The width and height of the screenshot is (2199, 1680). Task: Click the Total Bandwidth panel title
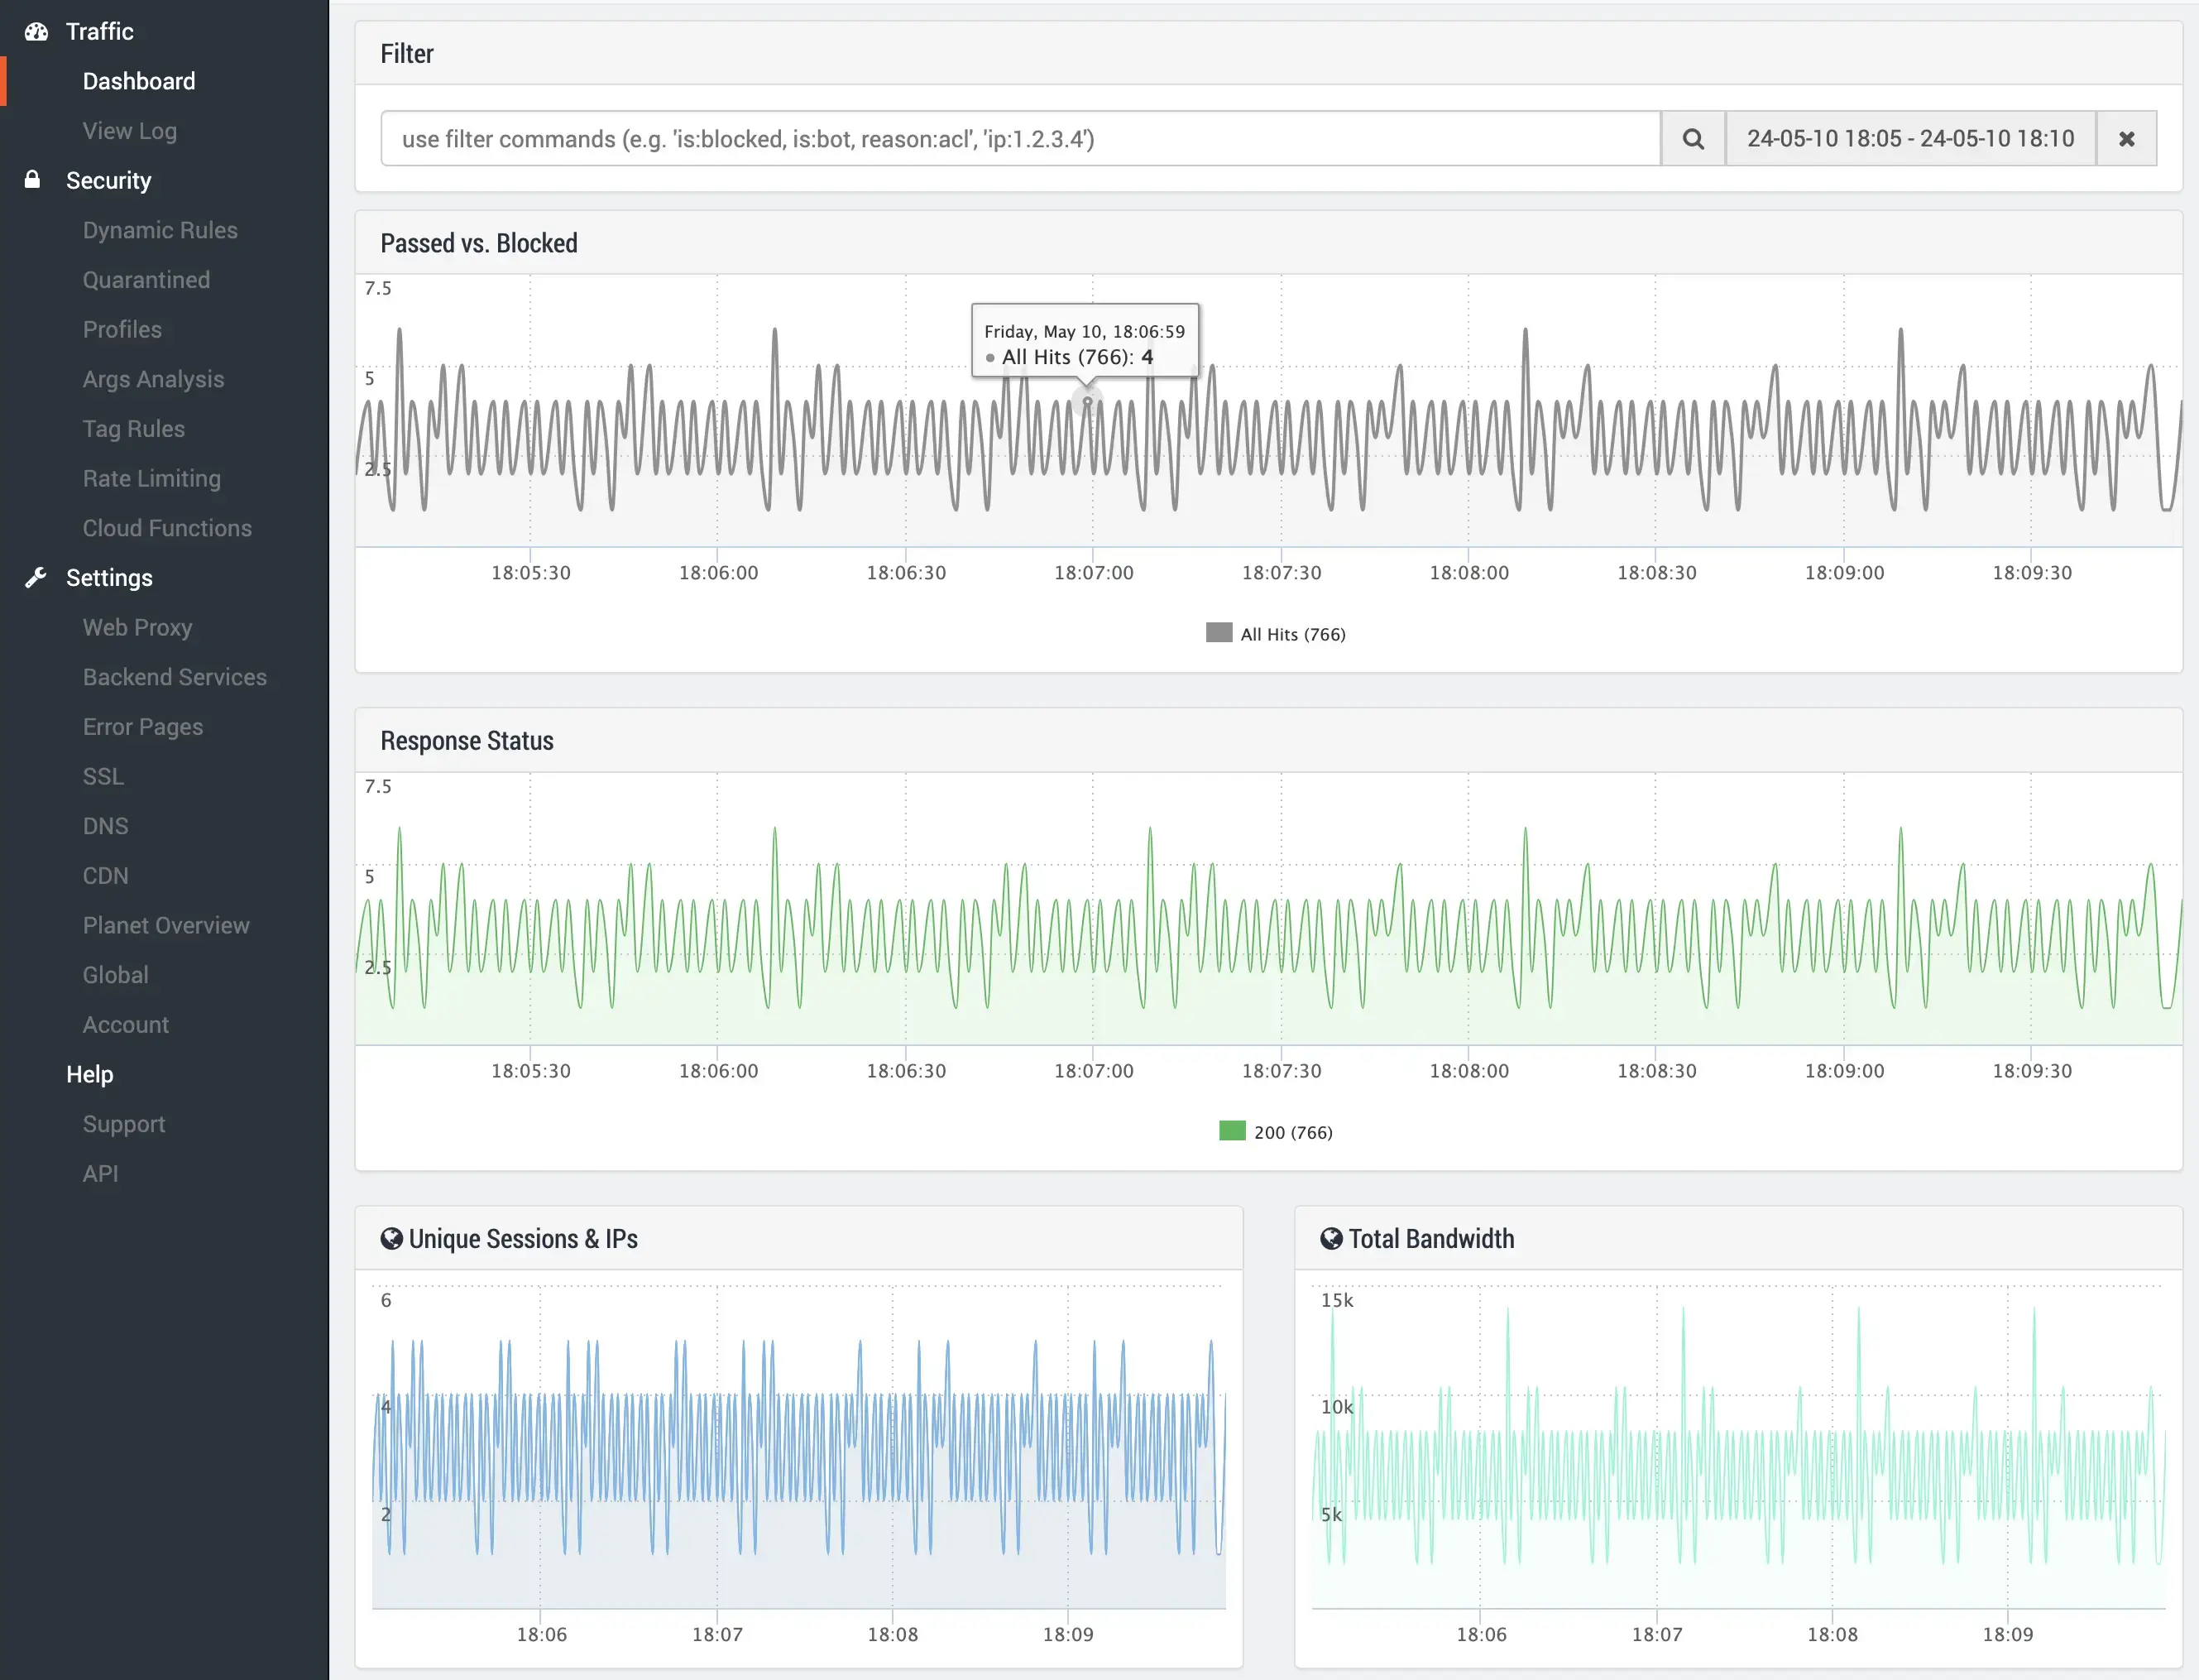1431,1239
